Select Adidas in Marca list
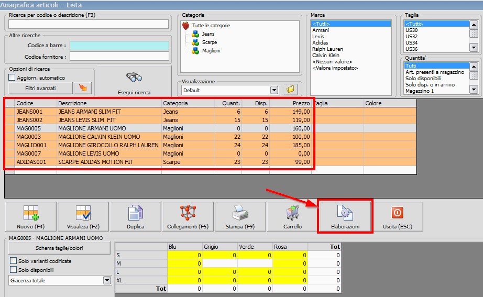483x297 pixels. (x=320, y=43)
